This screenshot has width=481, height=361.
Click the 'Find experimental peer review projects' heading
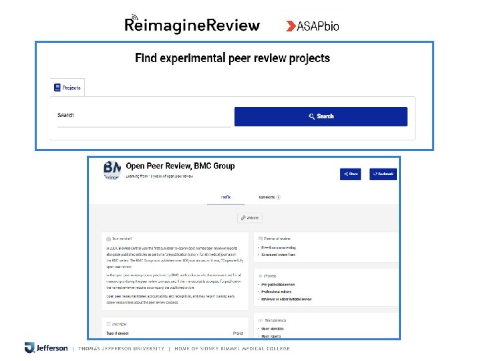pyautogui.click(x=232, y=58)
